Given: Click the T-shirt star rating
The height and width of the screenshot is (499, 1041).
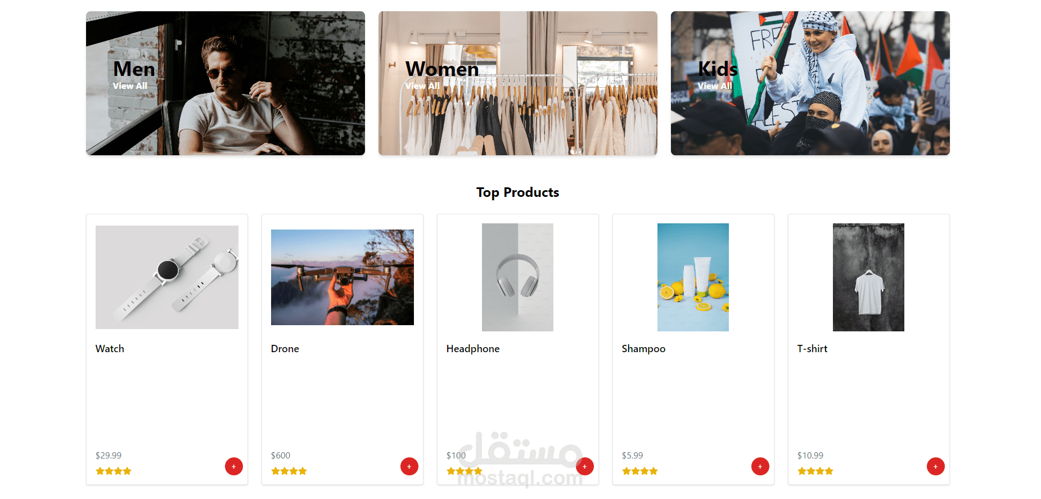Looking at the screenshot, I should [x=815, y=471].
